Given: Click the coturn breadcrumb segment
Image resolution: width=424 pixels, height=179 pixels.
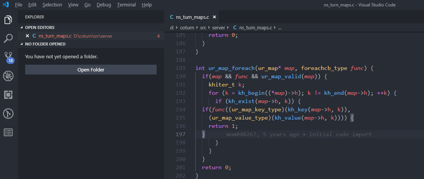Looking at the screenshot, I should coord(187,27).
